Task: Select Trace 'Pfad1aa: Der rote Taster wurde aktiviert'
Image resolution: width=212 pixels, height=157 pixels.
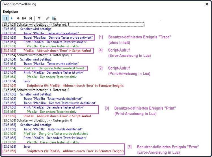Action: tap(48, 37)
